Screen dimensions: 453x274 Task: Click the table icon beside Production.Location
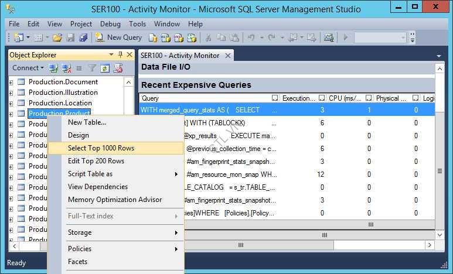[21, 103]
